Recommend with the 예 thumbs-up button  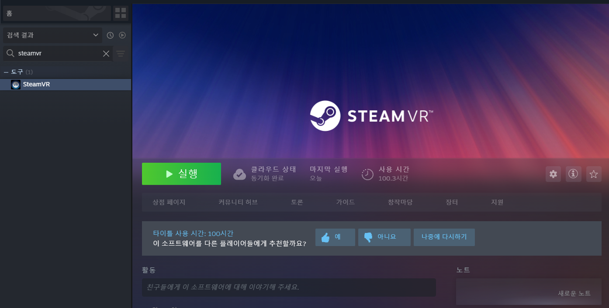[335, 237]
